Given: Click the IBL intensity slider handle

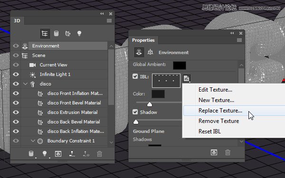Looking at the screenshot, I should click(150, 104).
